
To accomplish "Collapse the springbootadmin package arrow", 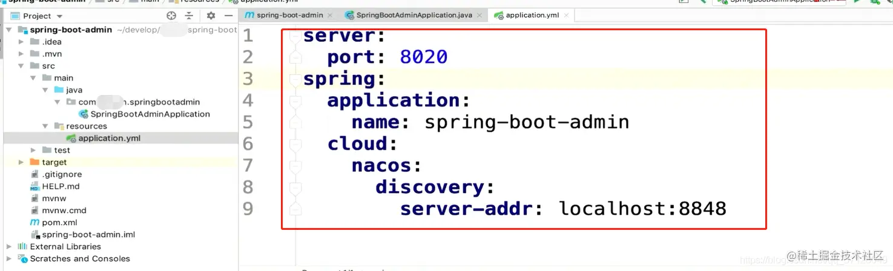I will (x=58, y=102).
